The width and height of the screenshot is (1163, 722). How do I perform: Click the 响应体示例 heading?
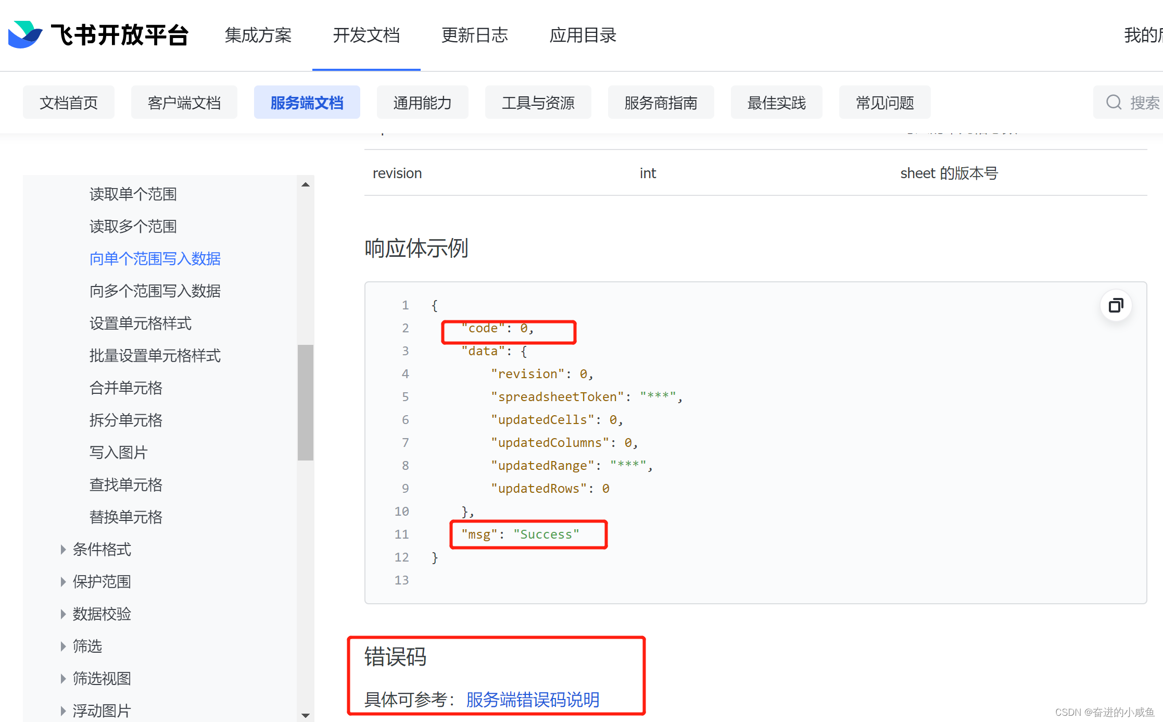[416, 248]
